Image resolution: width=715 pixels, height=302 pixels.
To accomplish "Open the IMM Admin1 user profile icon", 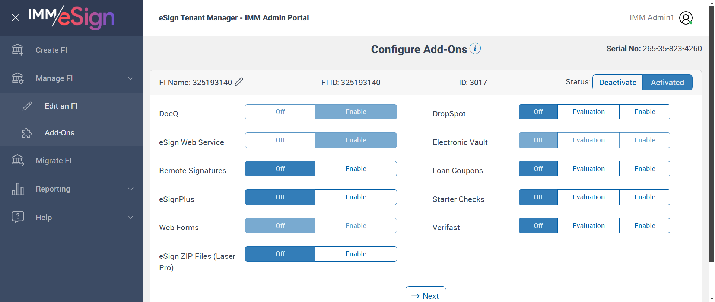I will [686, 17].
